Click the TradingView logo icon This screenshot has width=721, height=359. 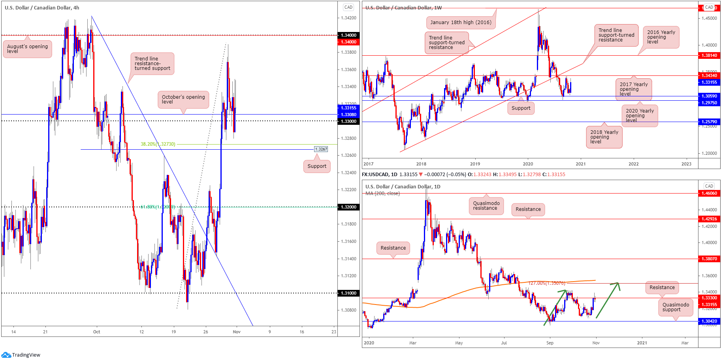(x=6, y=355)
